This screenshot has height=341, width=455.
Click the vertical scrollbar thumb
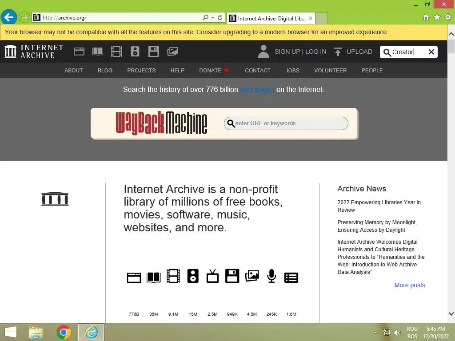click(x=451, y=46)
